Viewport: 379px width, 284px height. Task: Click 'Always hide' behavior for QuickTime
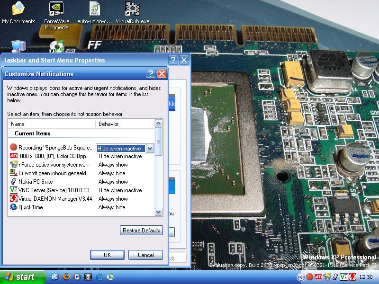[112, 207]
